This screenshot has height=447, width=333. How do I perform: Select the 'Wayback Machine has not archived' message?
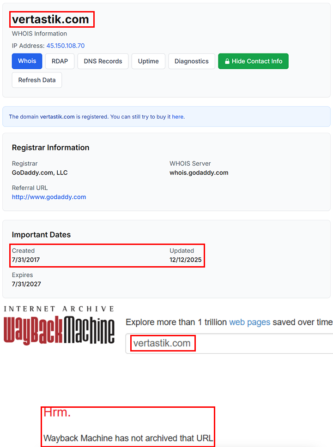click(128, 438)
